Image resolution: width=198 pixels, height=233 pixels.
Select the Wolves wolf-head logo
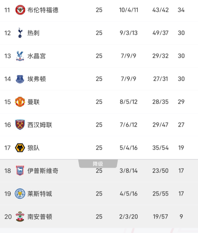click(x=20, y=148)
